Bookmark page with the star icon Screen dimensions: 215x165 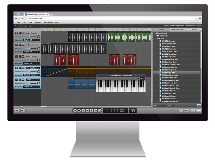click(196, 18)
